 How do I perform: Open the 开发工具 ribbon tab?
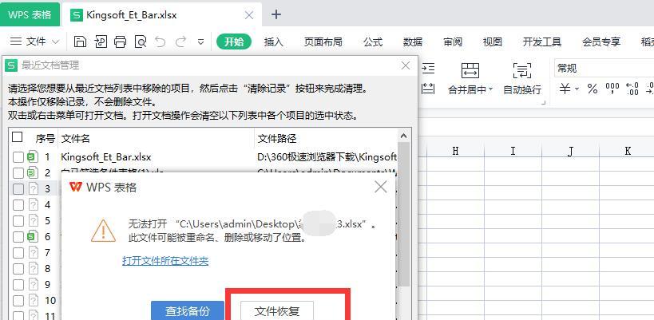541,41
